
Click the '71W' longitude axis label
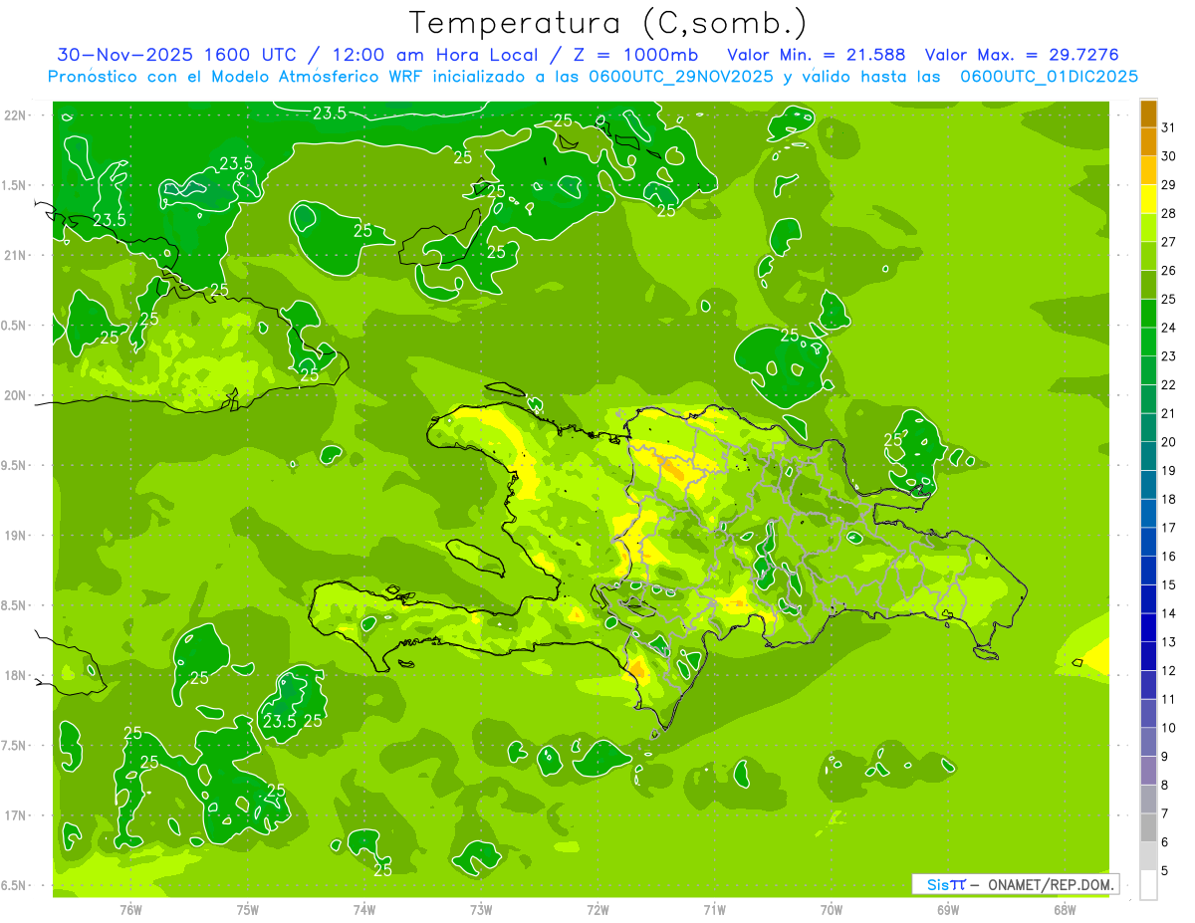(x=714, y=909)
